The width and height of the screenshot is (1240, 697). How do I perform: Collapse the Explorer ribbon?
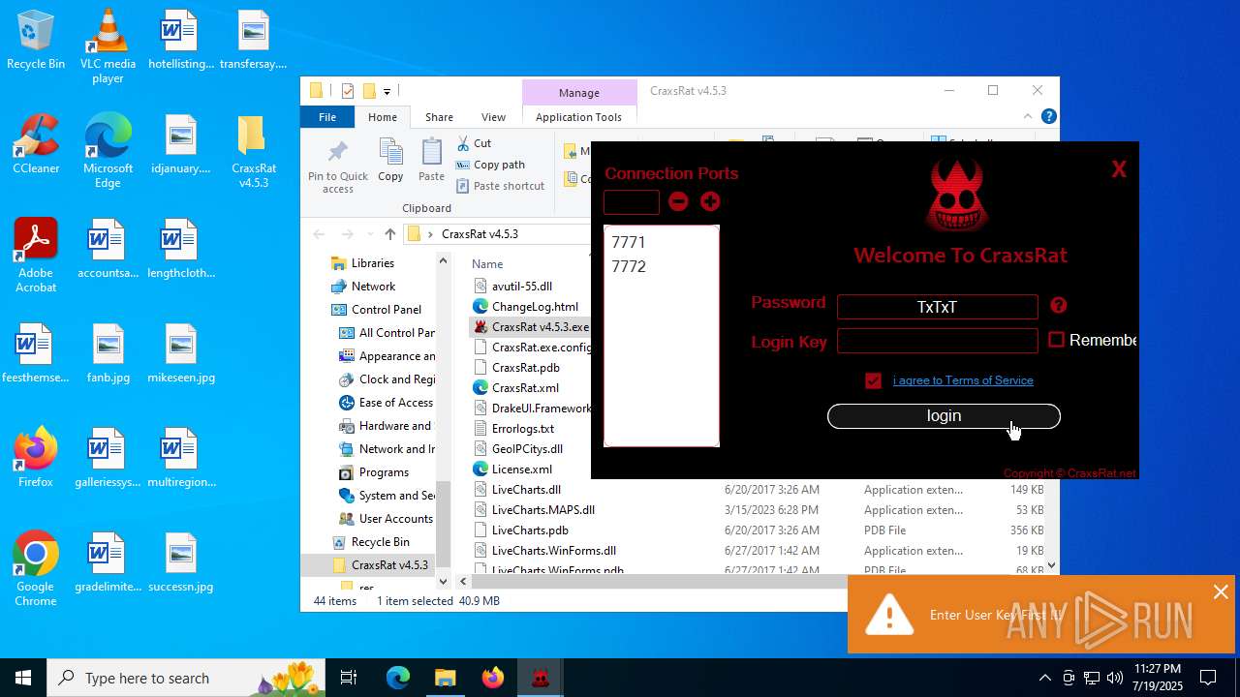click(x=1028, y=117)
